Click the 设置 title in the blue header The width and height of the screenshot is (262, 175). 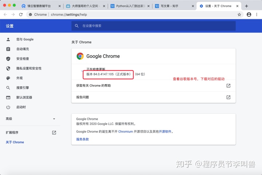point(10,26)
